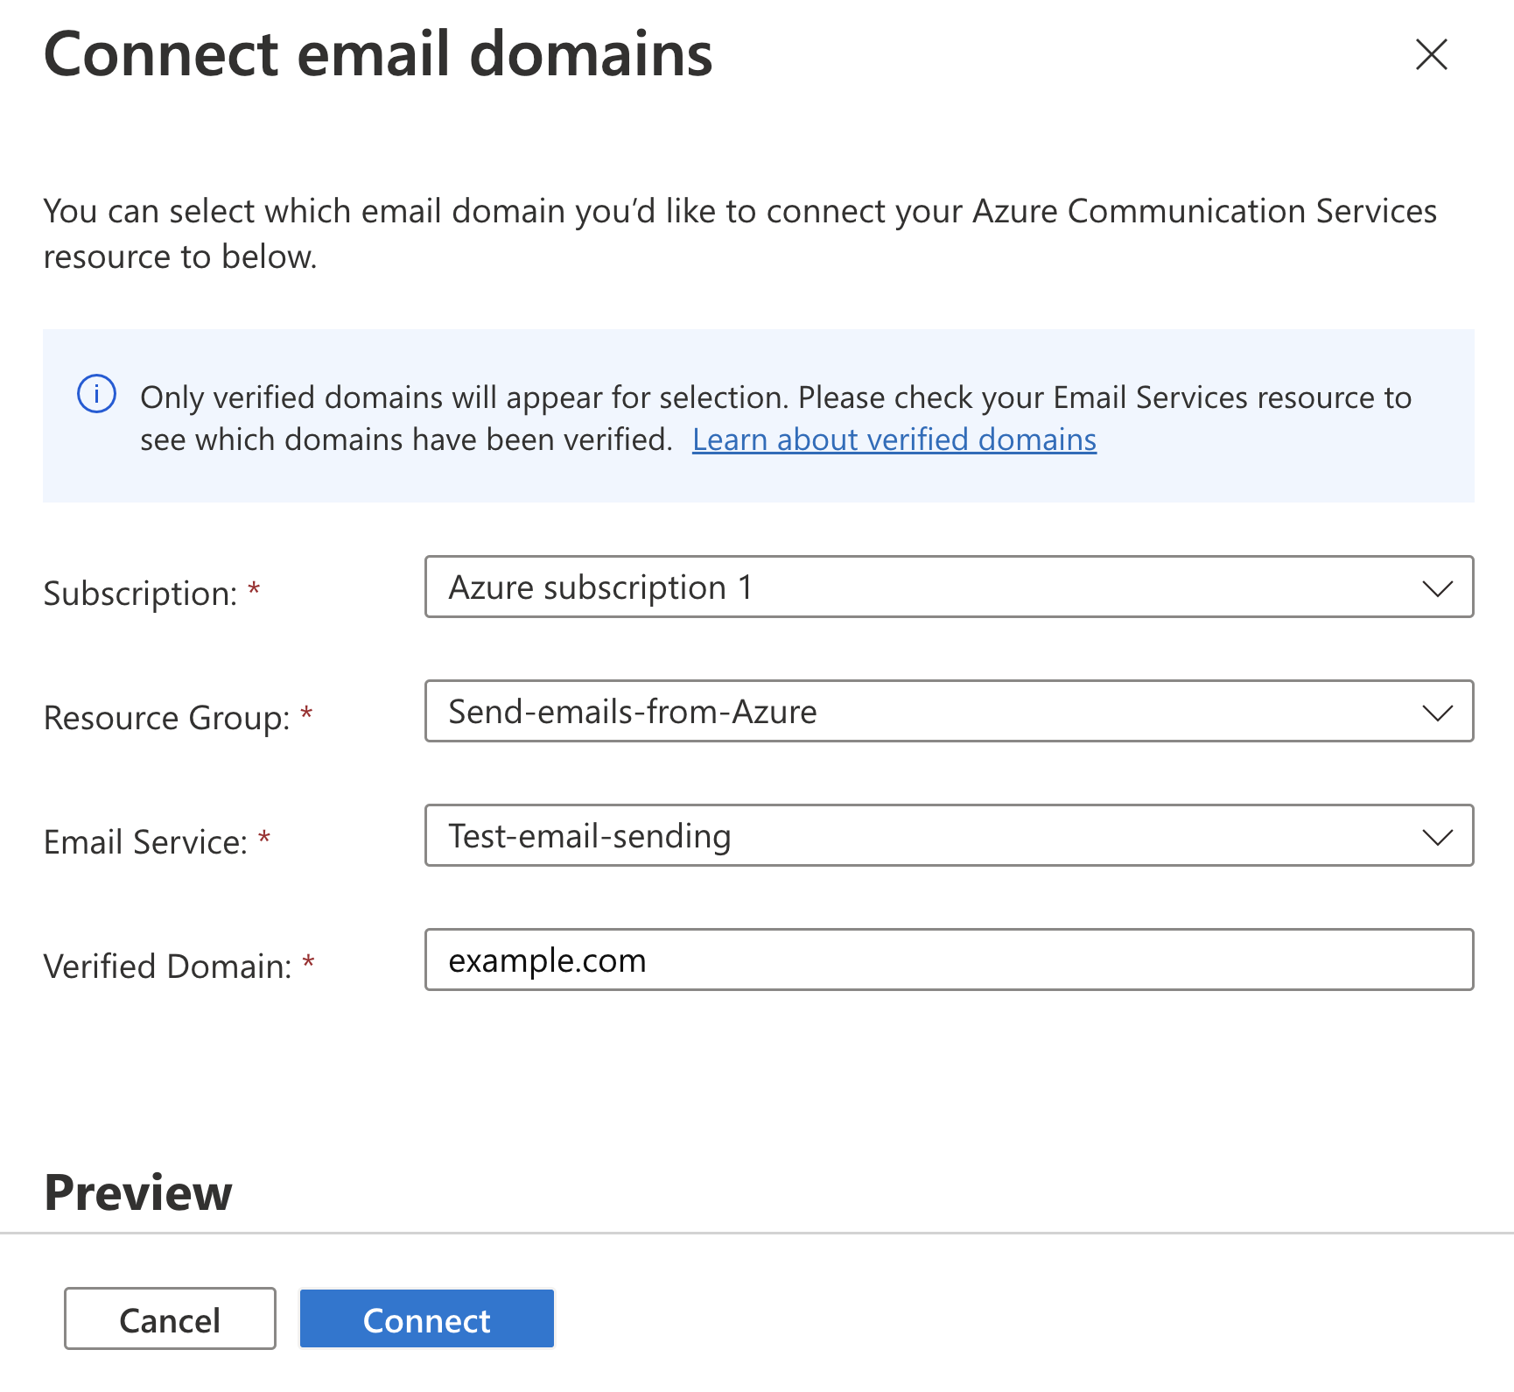Open Learn about verified domains link

pyautogui.click(x=894, y=439)
